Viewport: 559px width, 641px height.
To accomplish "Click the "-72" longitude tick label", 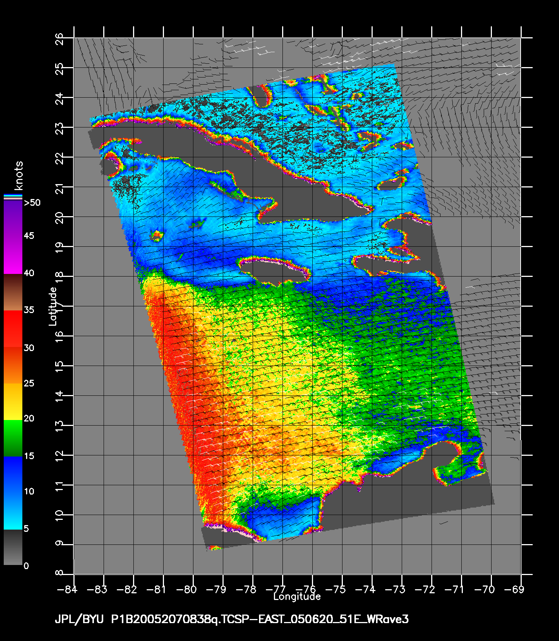I will (x=424, y=589).
